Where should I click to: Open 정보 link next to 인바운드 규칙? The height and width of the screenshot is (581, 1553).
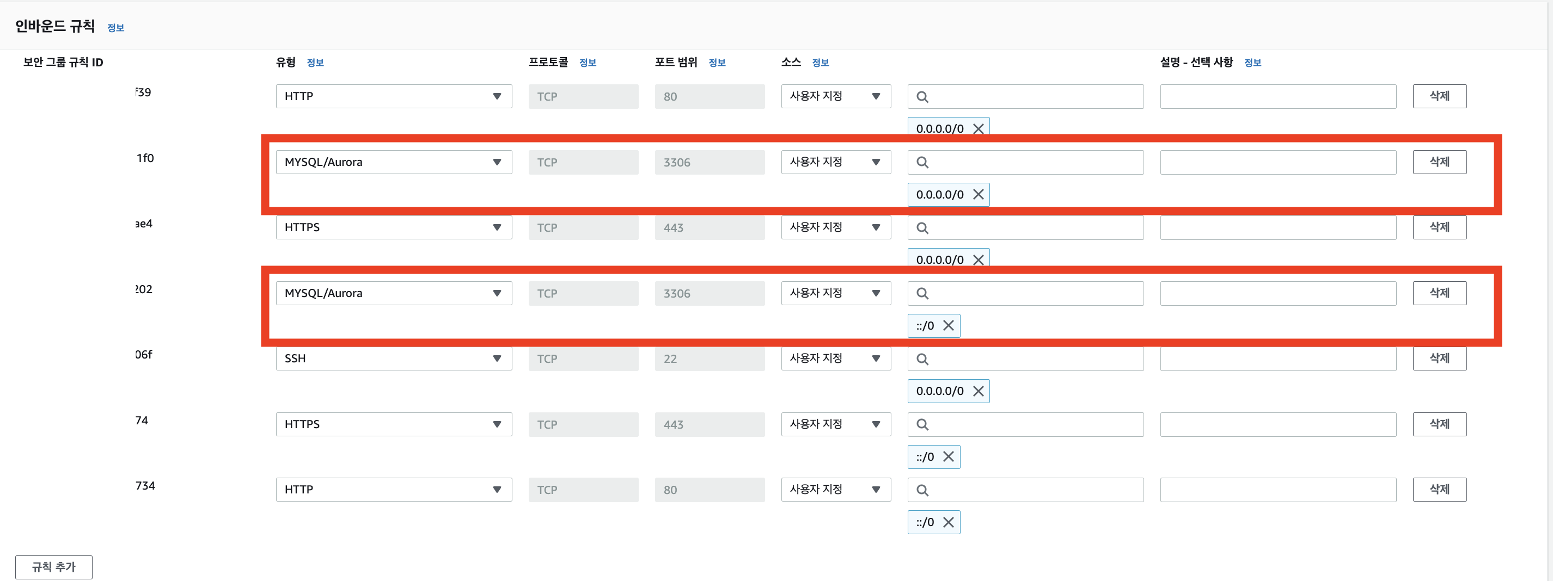116,28
